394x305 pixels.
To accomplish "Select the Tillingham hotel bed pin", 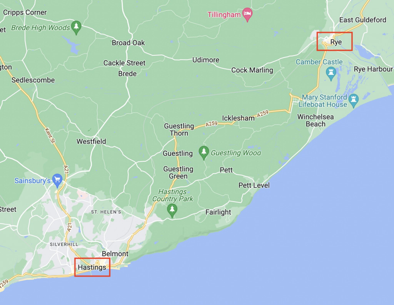I will (x=247, y=14).
